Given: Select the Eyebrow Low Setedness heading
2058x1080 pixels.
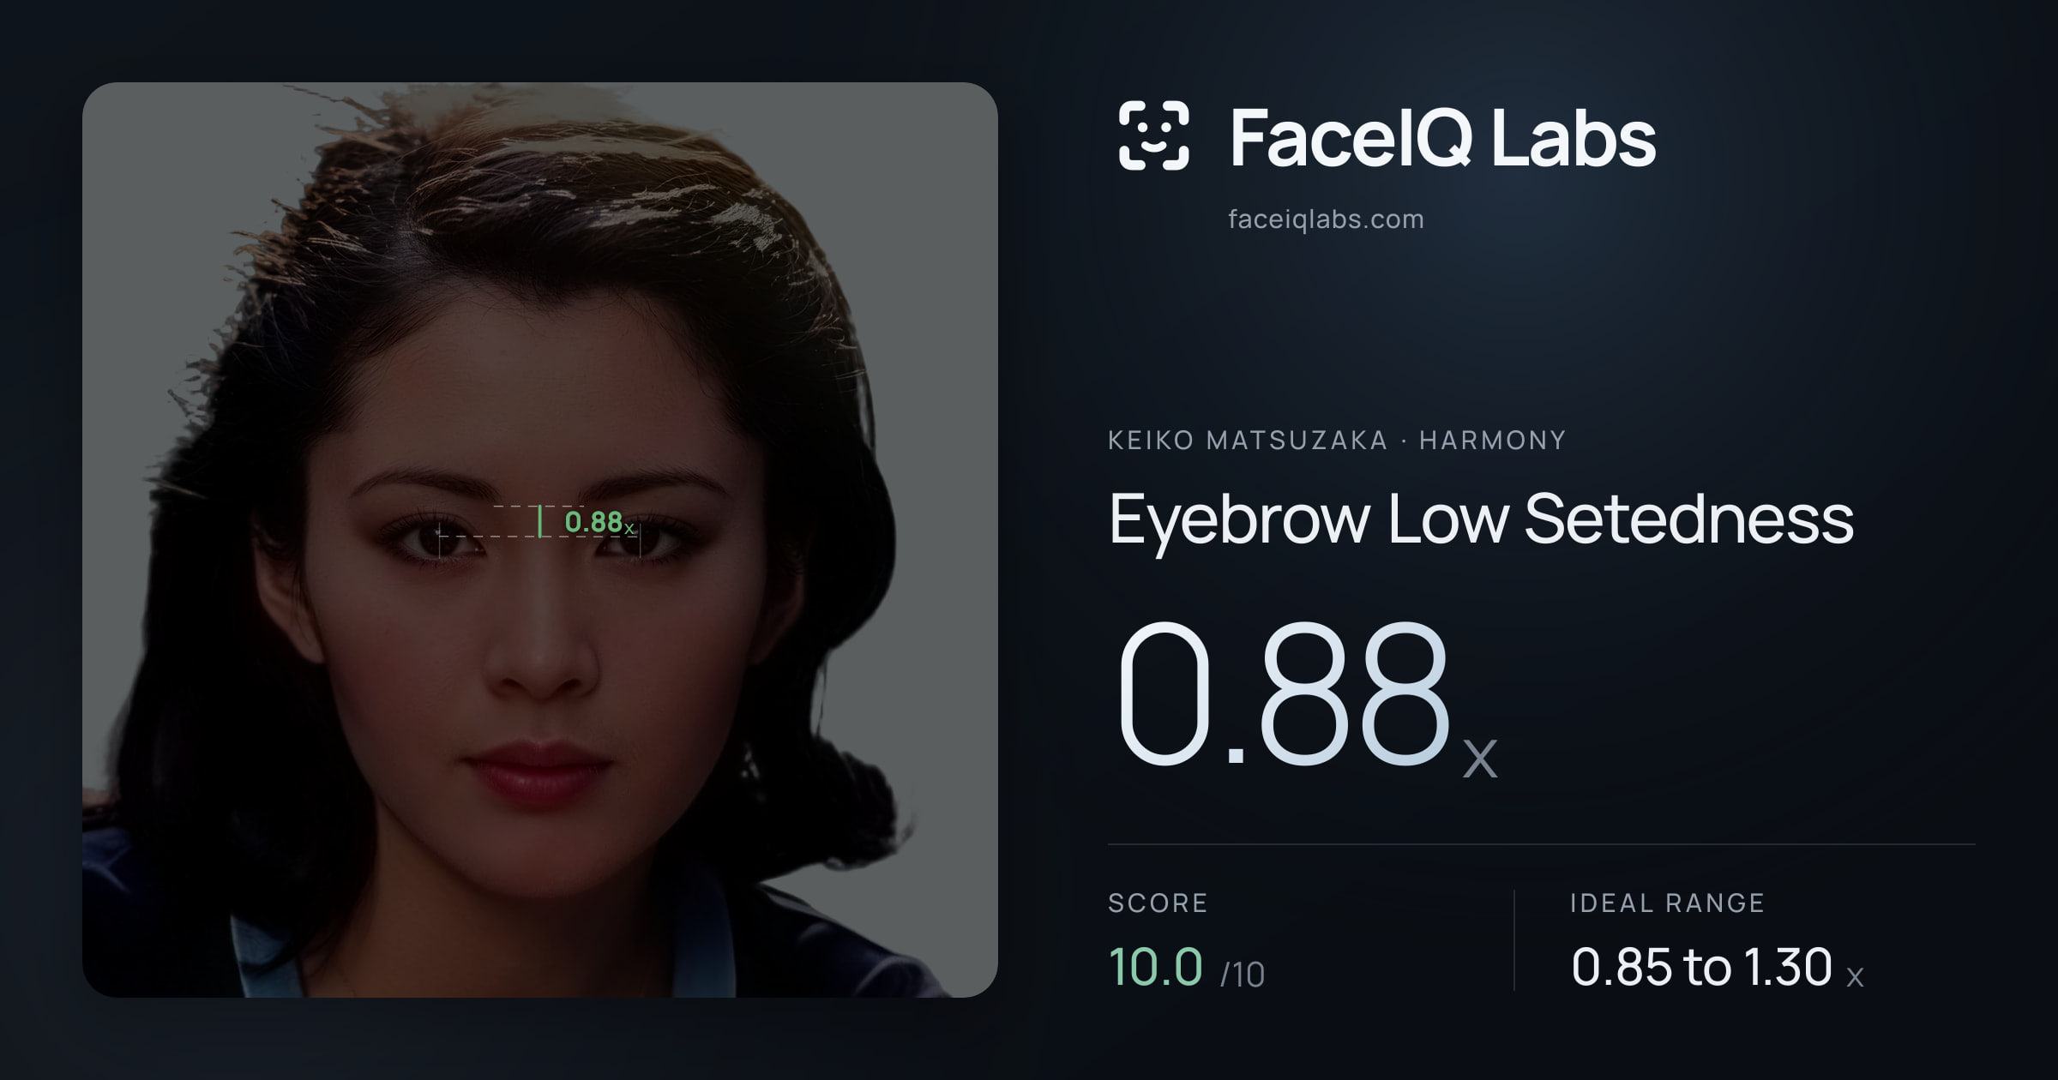Looking at the screenshot, I should [x=1481, y=520].
